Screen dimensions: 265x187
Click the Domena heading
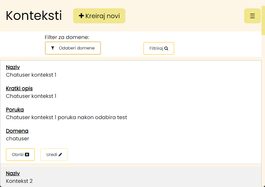pyautogui.click(x=17, y=131)
